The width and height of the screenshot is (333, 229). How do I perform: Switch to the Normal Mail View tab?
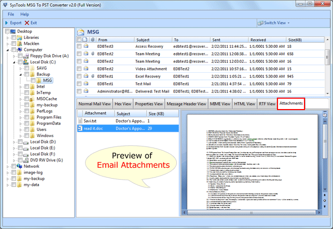pyautogui.click(x=94, y=104)
